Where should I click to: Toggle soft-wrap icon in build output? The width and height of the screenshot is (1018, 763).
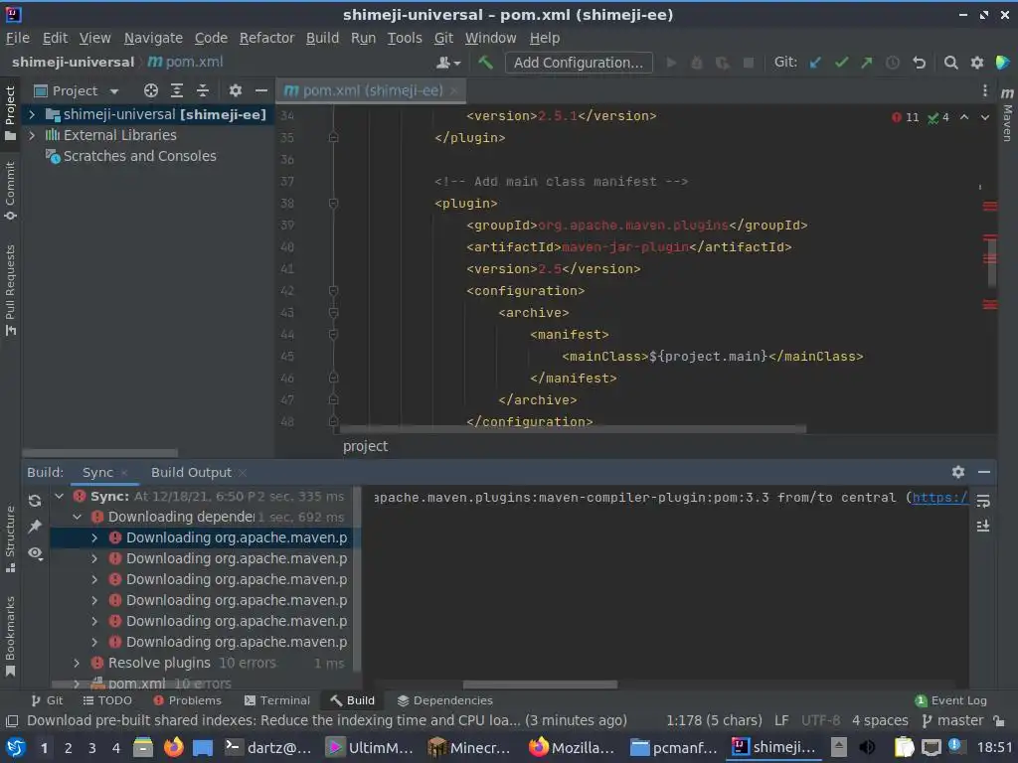(983, 501)
